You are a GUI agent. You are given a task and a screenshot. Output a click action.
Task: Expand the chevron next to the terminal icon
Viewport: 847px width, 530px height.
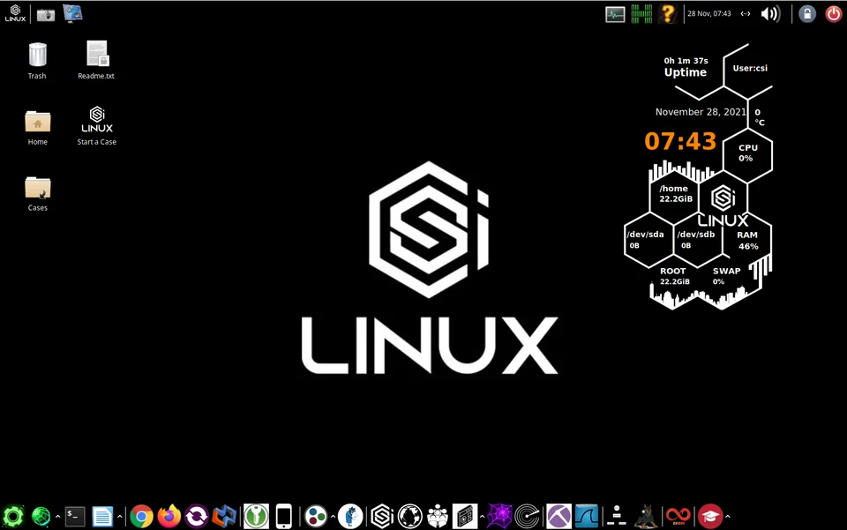click(56, 516)
